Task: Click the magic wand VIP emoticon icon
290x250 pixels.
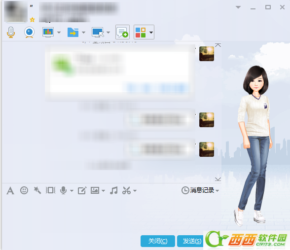Action: tap(37, 190)
